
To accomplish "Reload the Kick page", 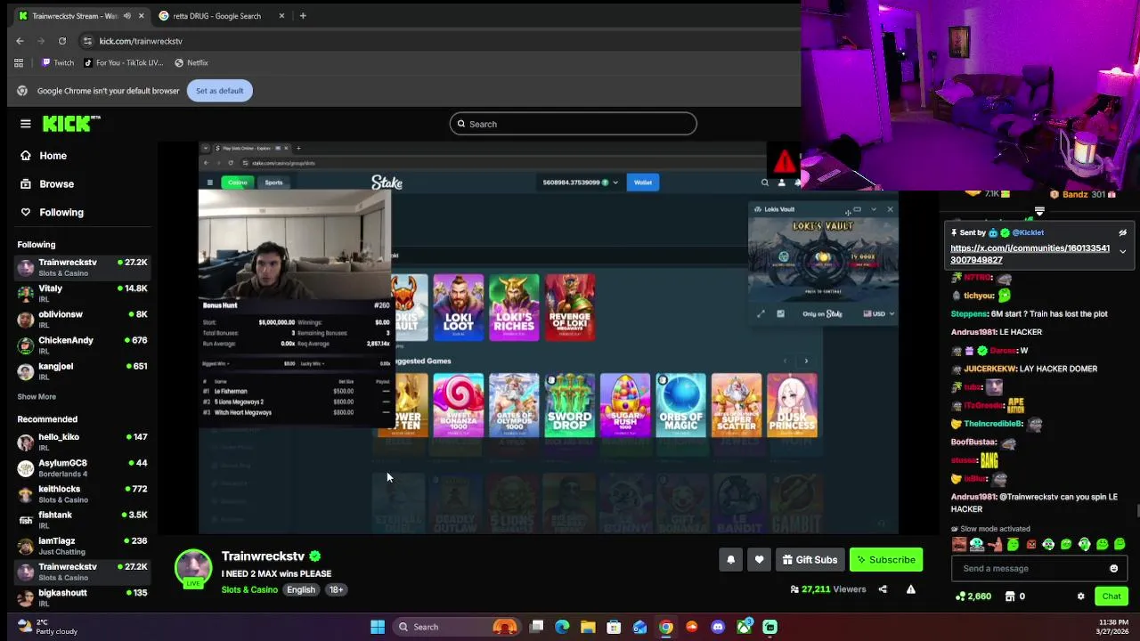I will click(x=62, y=41).
